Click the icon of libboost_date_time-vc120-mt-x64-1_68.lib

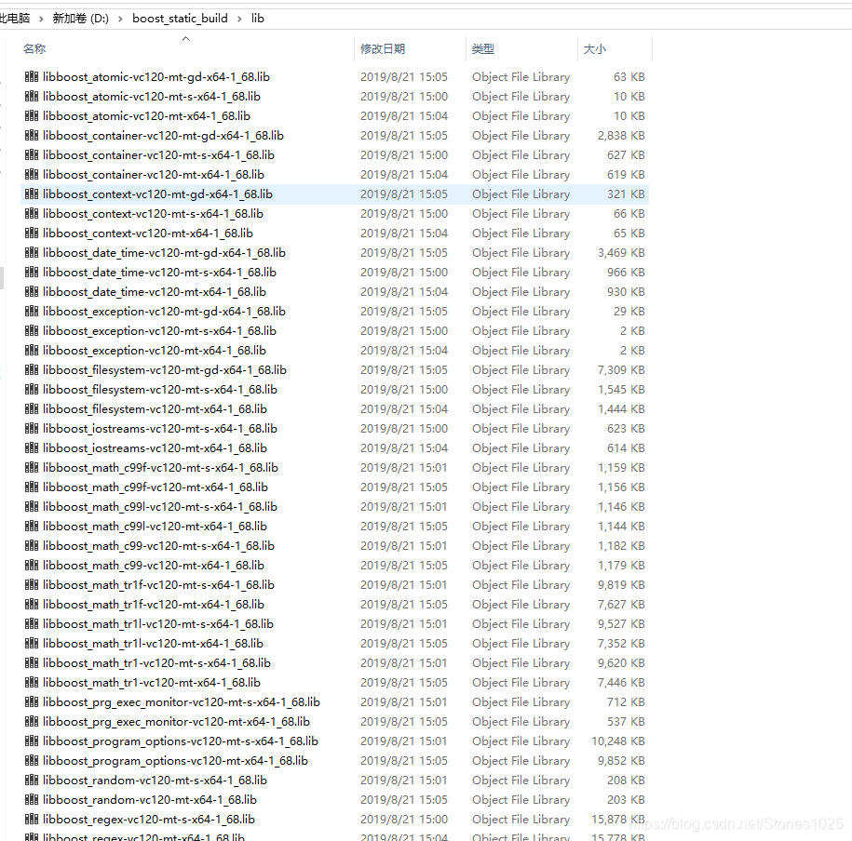tap(32, 291)
